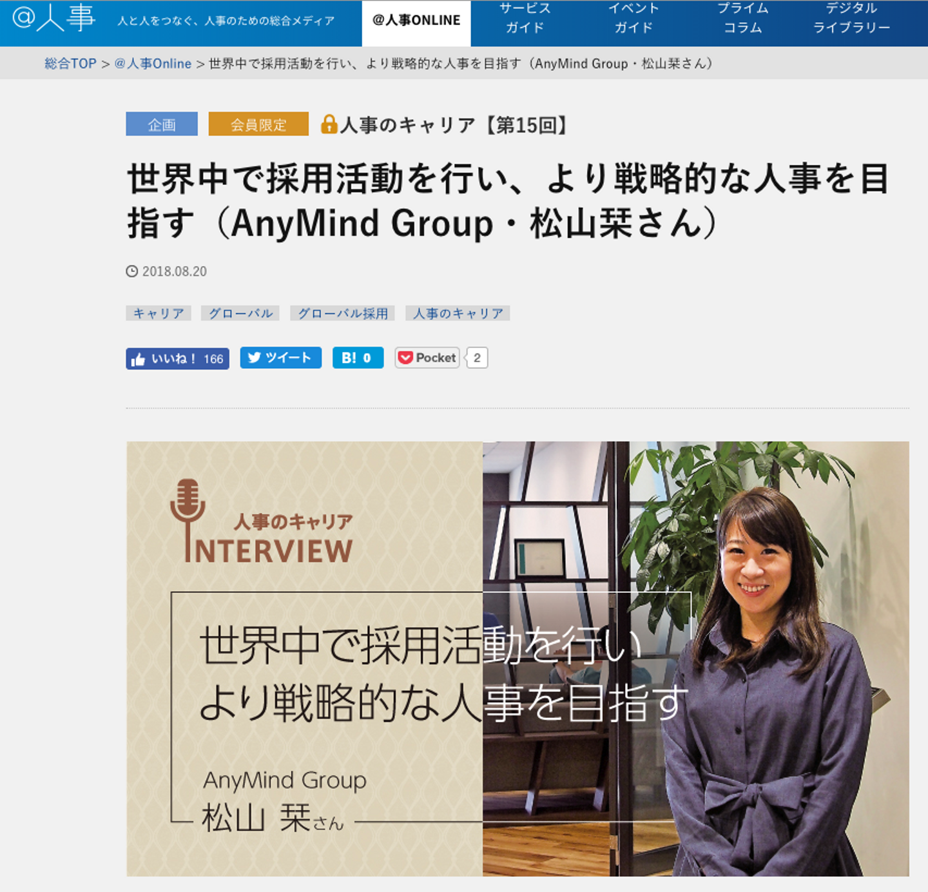Click the orange 会員限定 label
Screen dimensions: 928x892
tap(258, 124)
